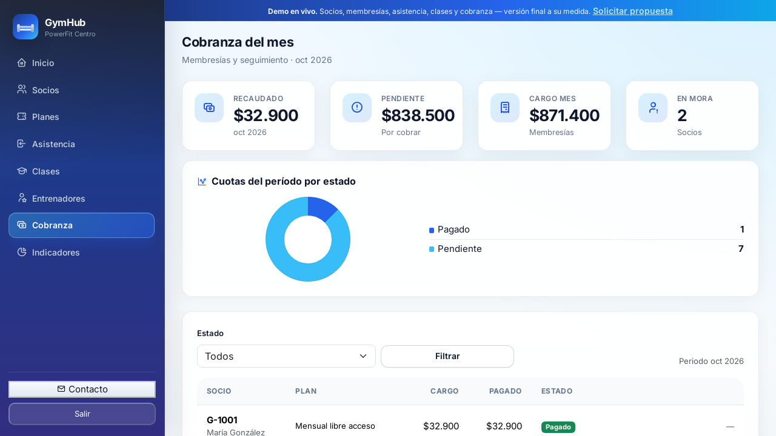Click the Contacto button

82,389
